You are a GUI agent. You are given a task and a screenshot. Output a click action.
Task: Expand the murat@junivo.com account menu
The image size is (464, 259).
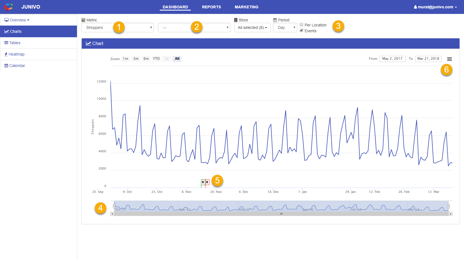(x=435, y=7)
